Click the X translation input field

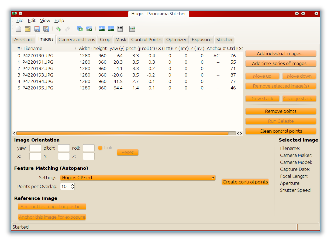35,156
